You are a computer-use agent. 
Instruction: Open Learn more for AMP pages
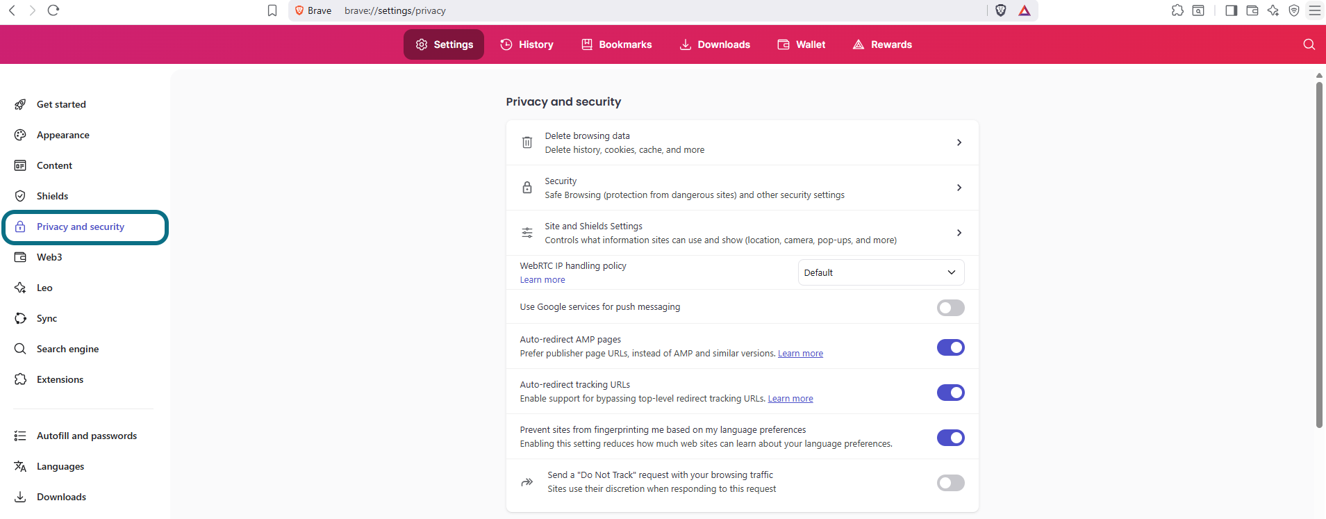[x=800, y=354]
